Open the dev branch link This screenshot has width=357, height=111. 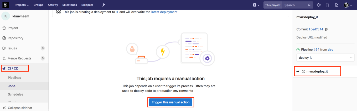point(330,49)
